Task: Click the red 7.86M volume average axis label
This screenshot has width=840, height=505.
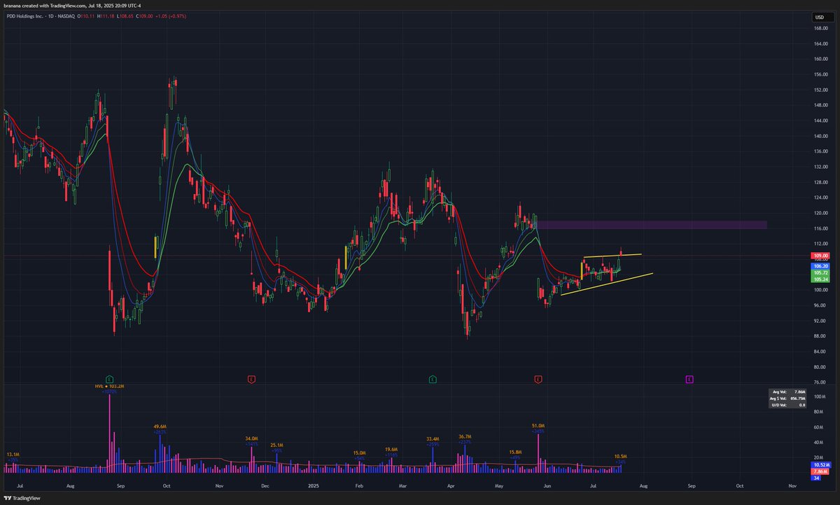Action: click(x=820, y=472)
